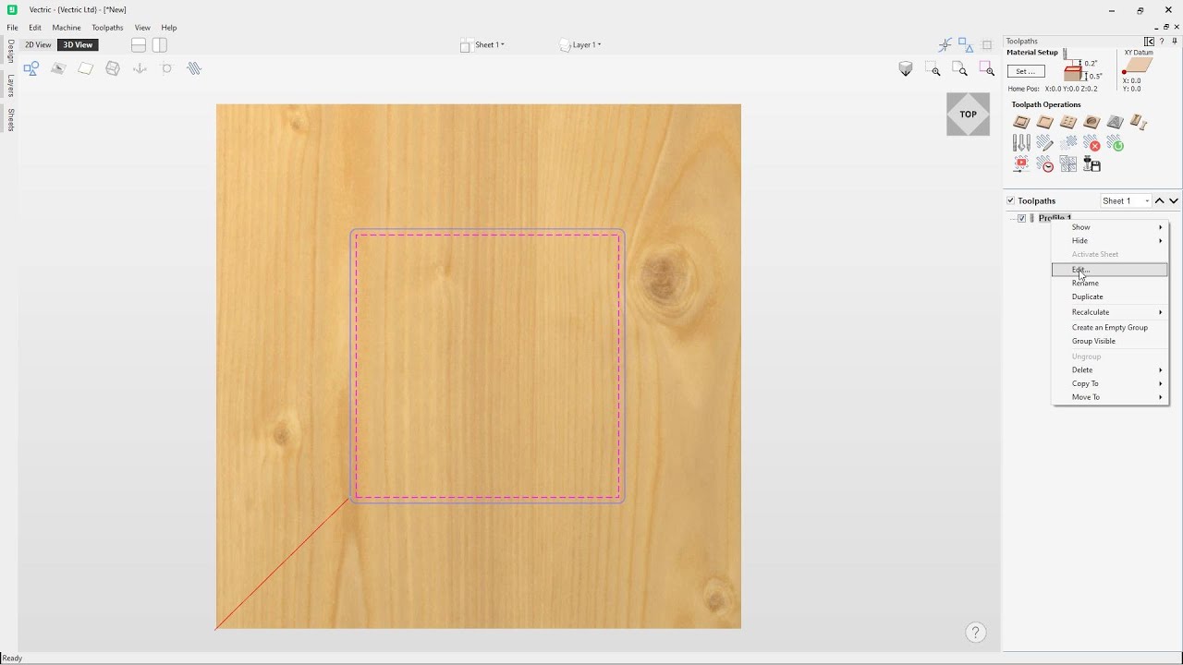
Task: Move toolpath up with the up arrow
Action: tap(1160, 200)
